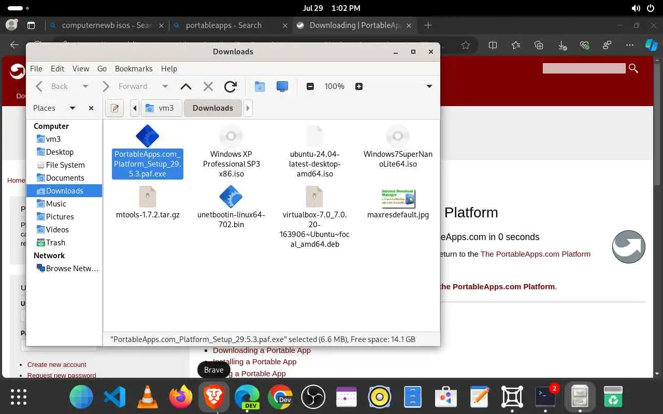Open the Edit menu
The height and width of the screenshot is (414, 663).
(57, 68)
